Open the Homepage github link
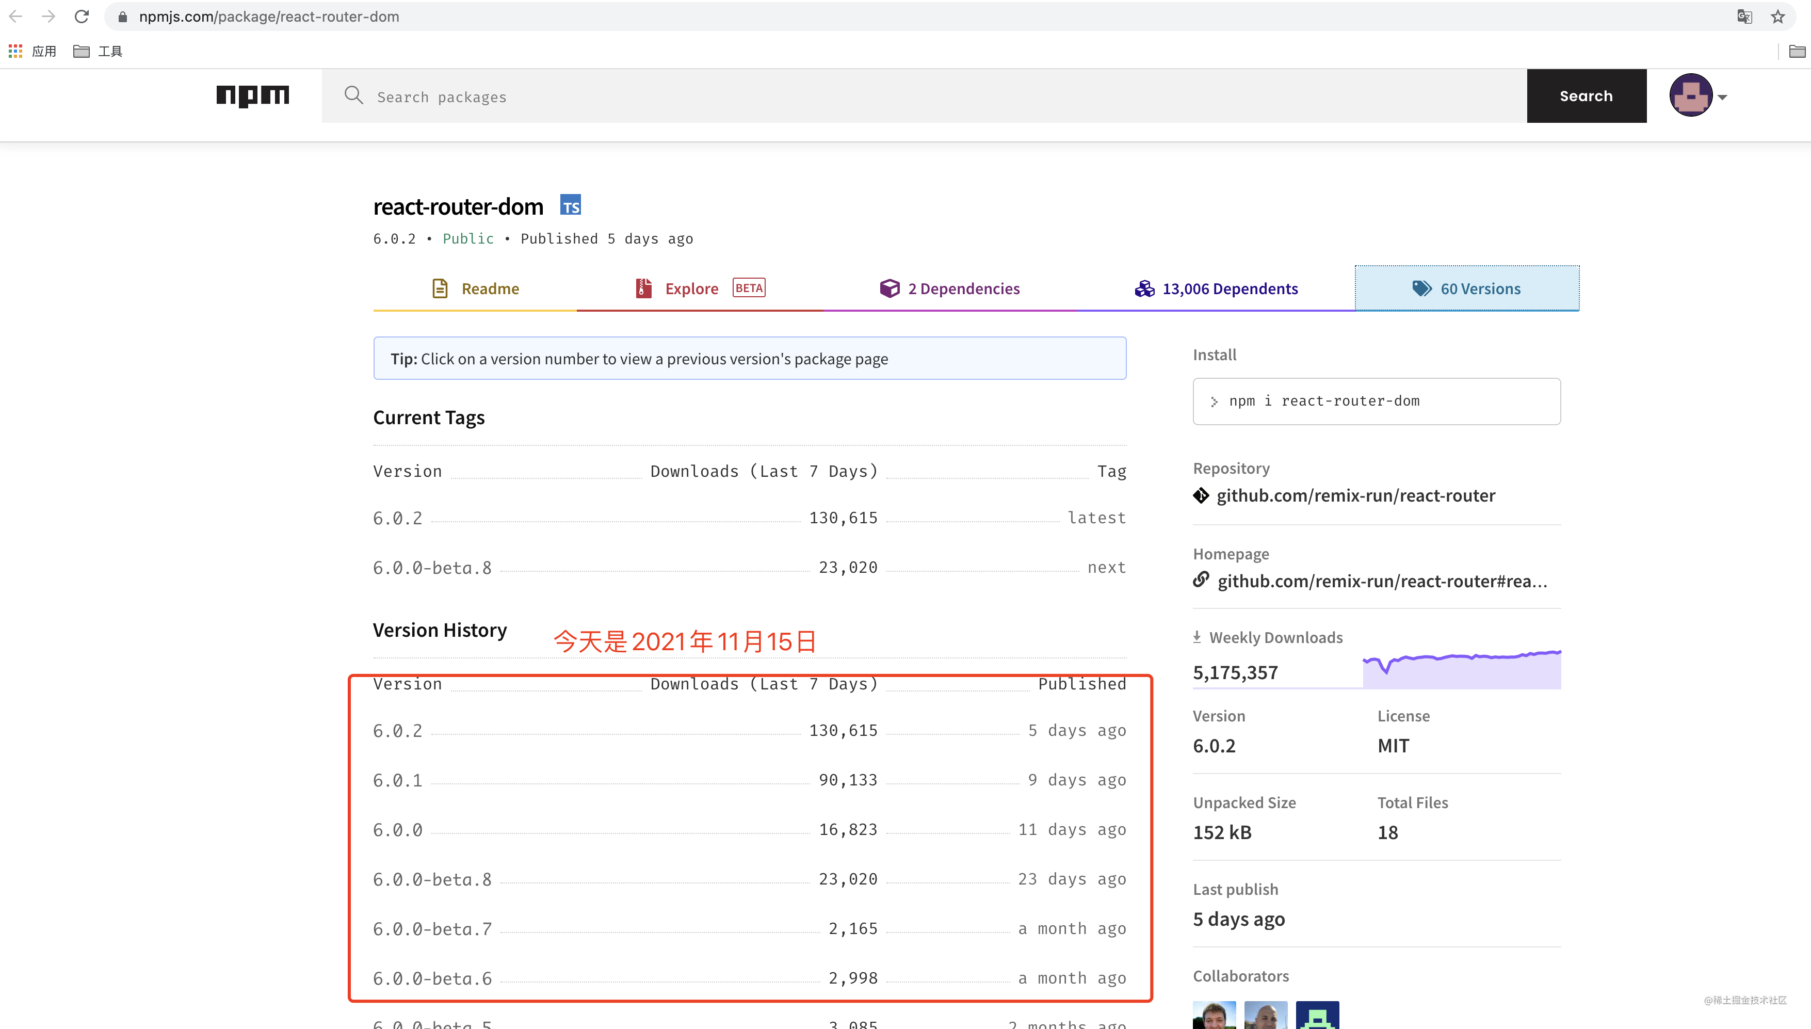1811x1029 pixels. 1382,581
